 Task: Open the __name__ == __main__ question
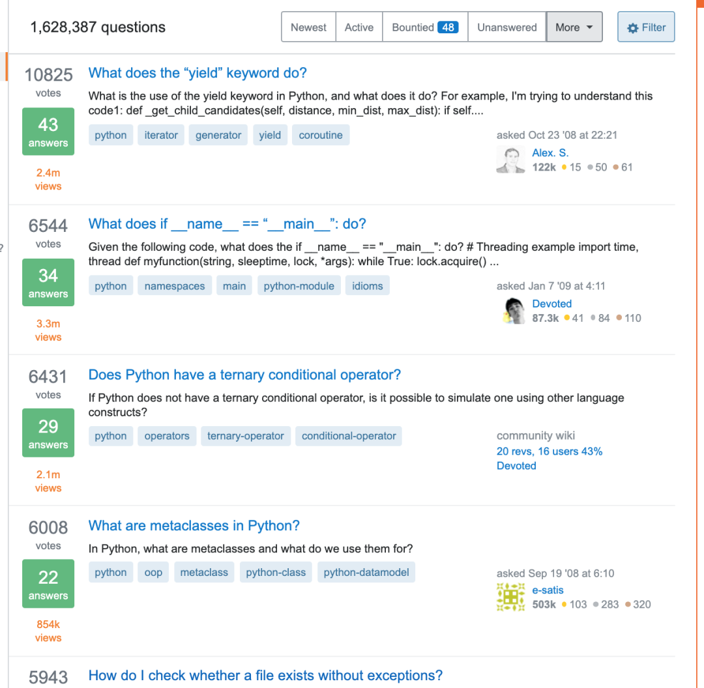227,223
